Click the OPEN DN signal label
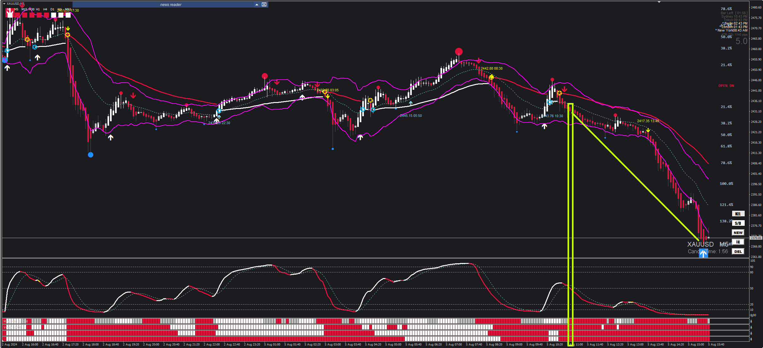The width and height of the screenshot is (763, 348). (x=726, y=86)
